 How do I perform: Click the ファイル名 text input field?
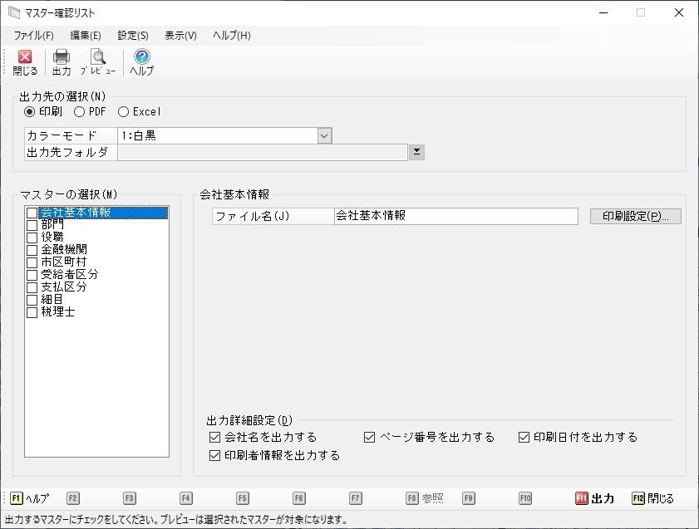point(455,216)
